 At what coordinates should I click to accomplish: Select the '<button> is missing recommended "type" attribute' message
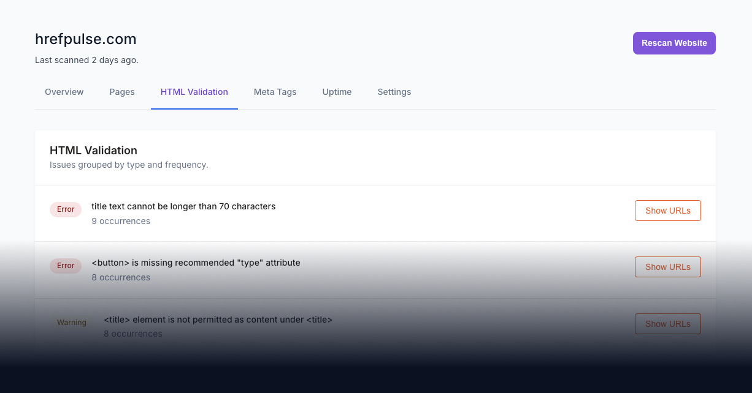click(x=196, y=263)
